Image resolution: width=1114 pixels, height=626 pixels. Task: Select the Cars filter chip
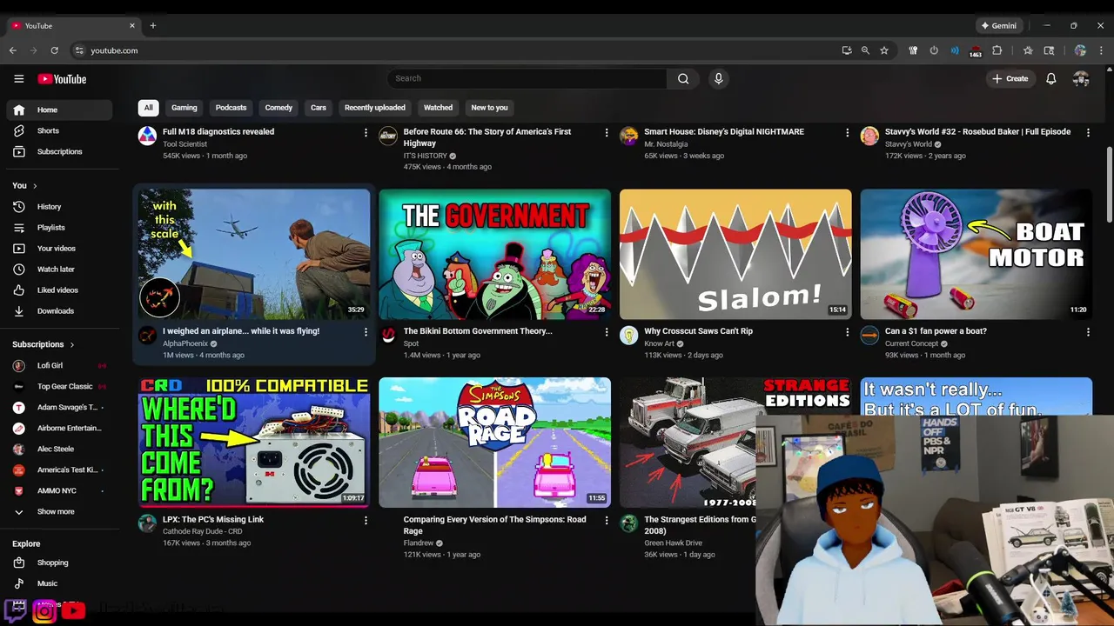coord(319,108)
